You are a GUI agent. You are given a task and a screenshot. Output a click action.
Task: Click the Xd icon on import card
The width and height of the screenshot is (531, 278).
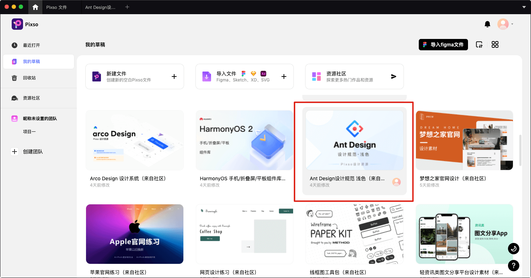point(263,74)
